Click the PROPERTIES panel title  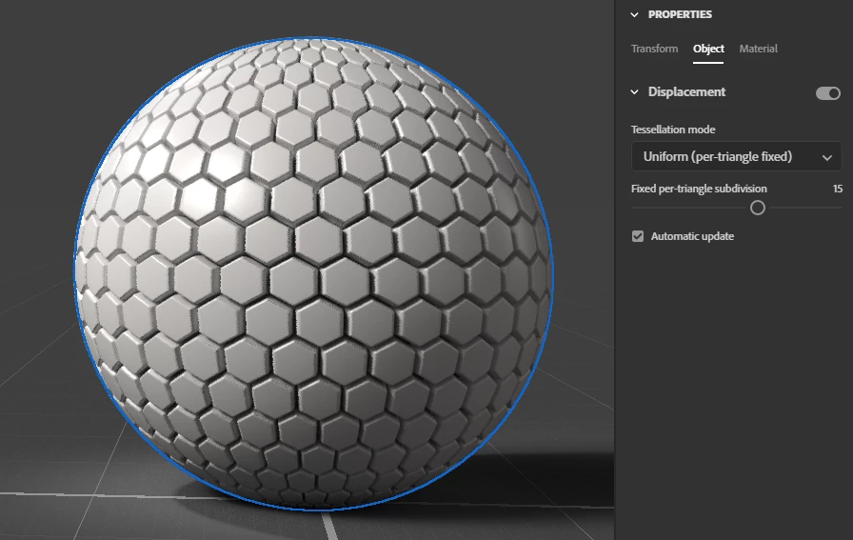[x=680, y=14]
